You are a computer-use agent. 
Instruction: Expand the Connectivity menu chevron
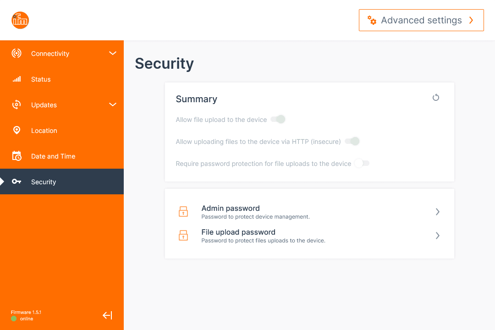(x=113, y=54)
